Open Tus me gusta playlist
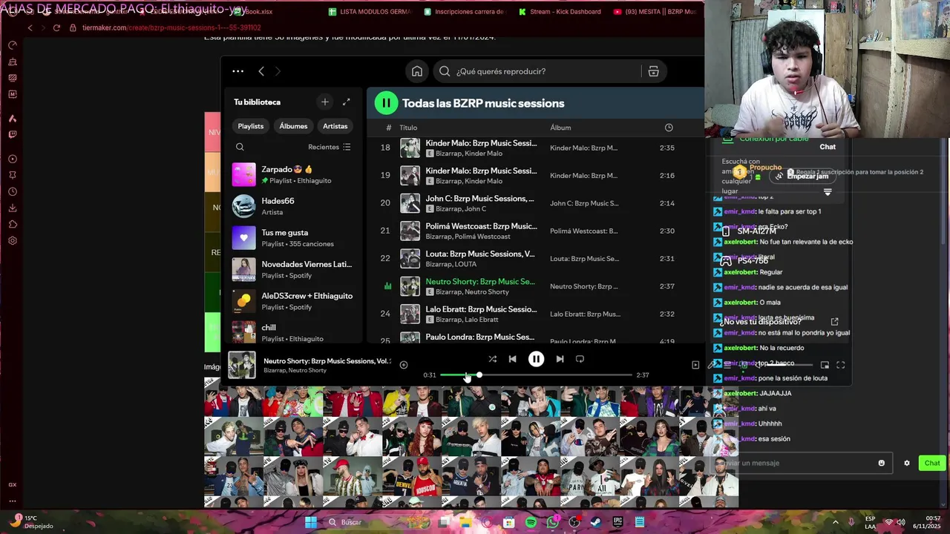Screen dimensions: 950x534 click(x=293, y=237)
